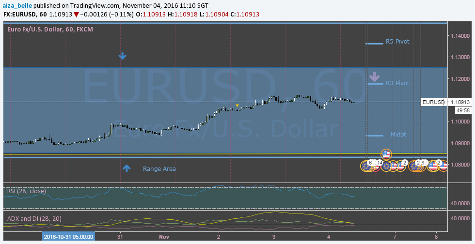475x244 pixels.
Task: Click the blue down arrow above the range
Action: [x=122, y=56]
